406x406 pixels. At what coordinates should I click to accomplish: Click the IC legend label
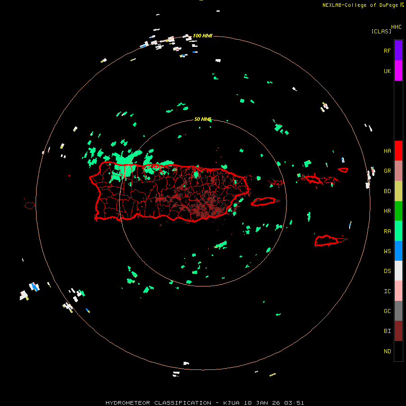pyautogui.click(x=387, y=291)
